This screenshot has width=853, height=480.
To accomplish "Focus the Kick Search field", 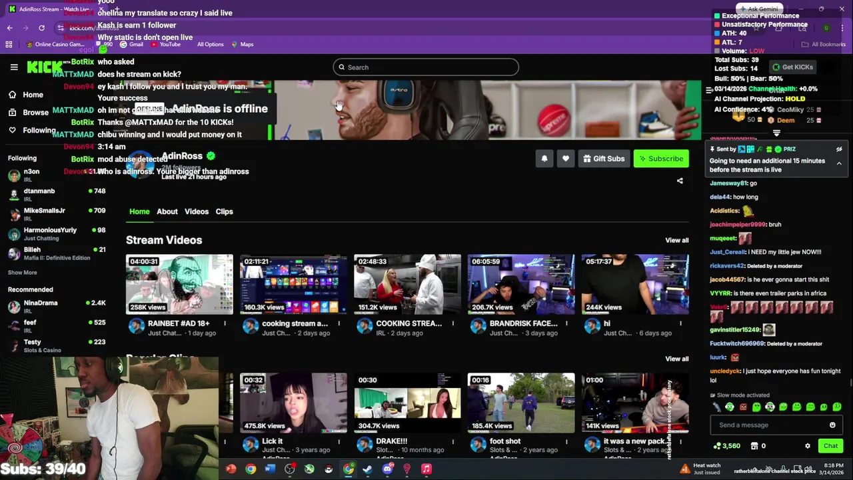I will [426, 67].
